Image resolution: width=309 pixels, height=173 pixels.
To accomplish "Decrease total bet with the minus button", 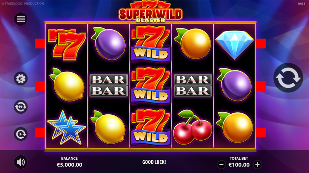I will coord(221,165).
